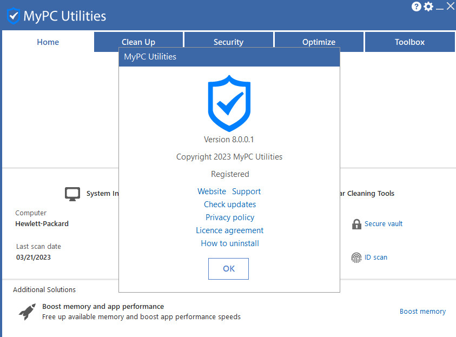Open the Toolbox tab
The height and width of the screenshot is (337, 456).
pos(409,42)
